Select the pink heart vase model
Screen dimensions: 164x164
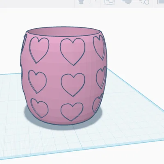64,75
